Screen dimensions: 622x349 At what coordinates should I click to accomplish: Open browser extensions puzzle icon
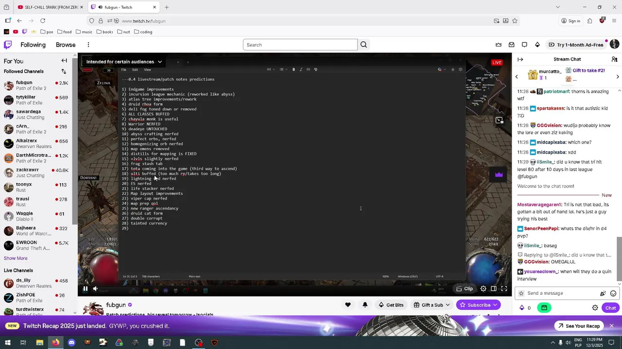590,21
